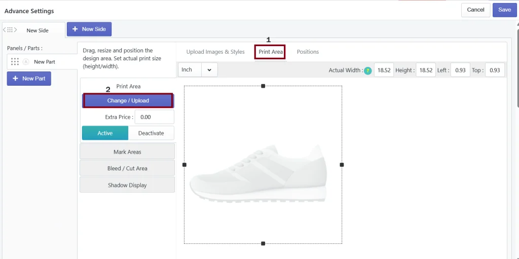Expand the Shadow Display section
This screenshot has height=259, width=519.
pos(127,185)
